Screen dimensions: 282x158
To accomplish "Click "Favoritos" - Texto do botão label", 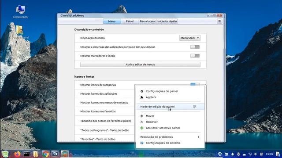I will tap(98, 139).
